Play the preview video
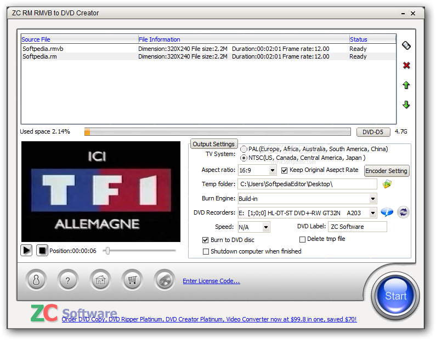This screenshot has height=340, width=436. coord(26,250)
